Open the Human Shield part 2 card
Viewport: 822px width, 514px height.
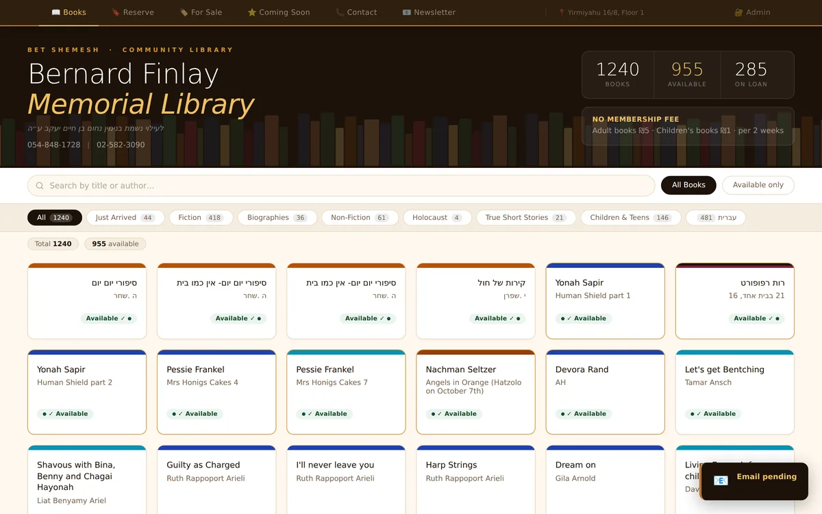click(x=87, y=392)
